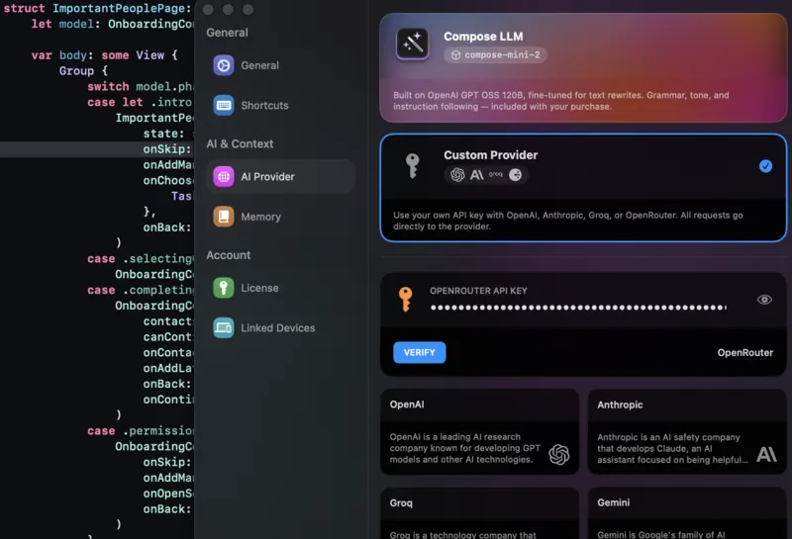Select the Gemini provider card
792x539 pixels.
click(x=687, y=513)
